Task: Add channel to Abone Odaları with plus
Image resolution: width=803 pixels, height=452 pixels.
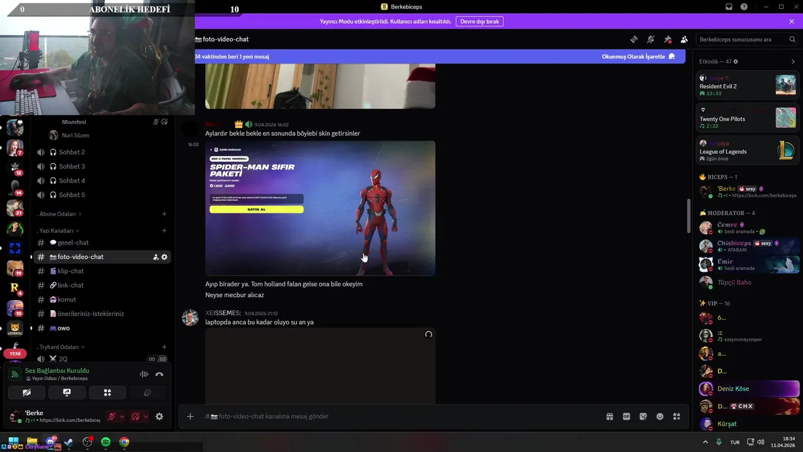Action: (x=164, y=214)
